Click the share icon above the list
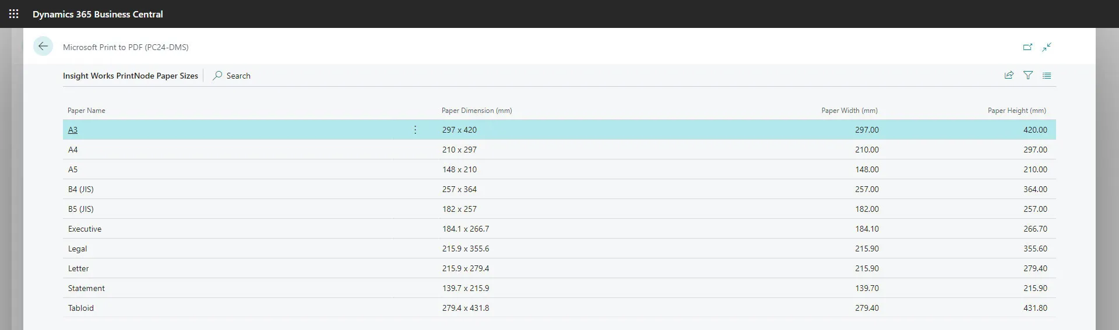The height and width of the screenshot is (330, 1119). tap(1009, 75)
